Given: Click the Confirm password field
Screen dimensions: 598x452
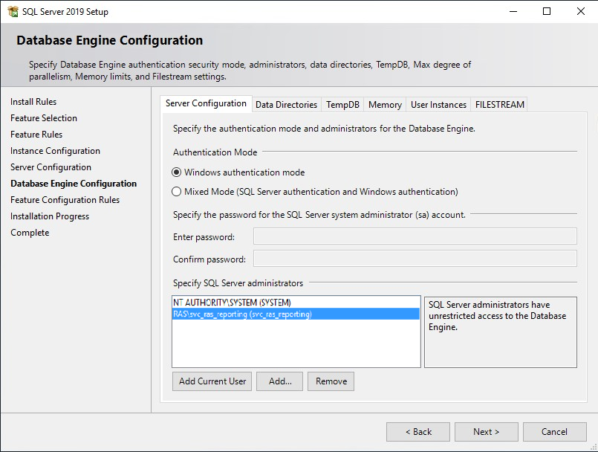Looking at the screenshot, I should [x=415, y=259].
